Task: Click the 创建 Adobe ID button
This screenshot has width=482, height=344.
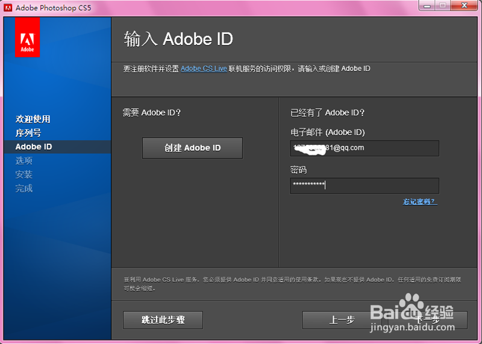Action: click(x=192, y=148)
